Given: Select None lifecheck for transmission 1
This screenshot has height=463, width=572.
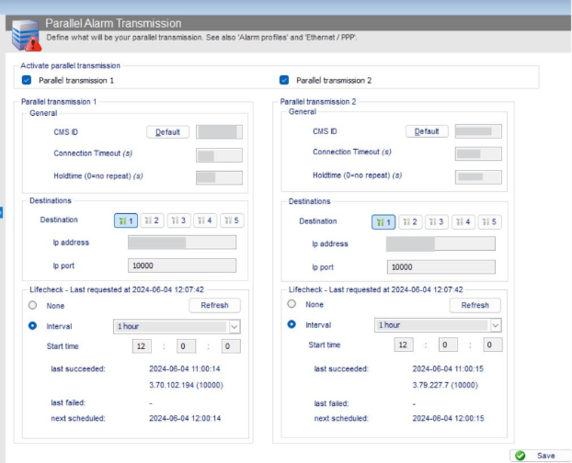Looking at the screenshot, I should pyautogui.click(x=32, y=305).
